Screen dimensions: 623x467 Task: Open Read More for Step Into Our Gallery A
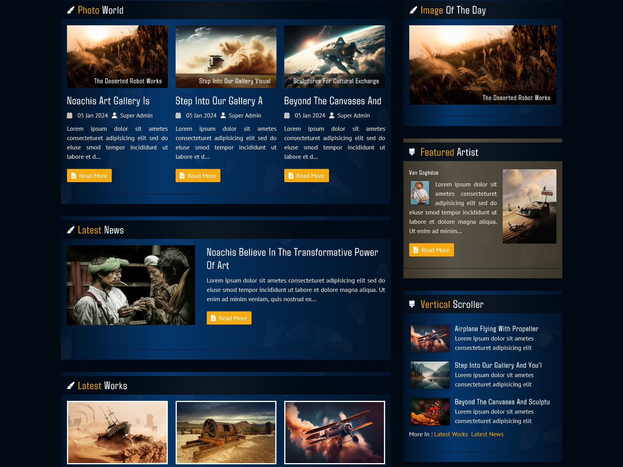pyautogui.click(x=198, y=176)
